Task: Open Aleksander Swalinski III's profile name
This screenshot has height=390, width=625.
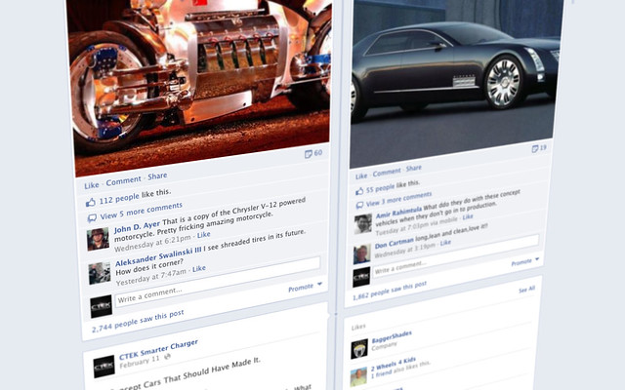Action: point(158,256)
